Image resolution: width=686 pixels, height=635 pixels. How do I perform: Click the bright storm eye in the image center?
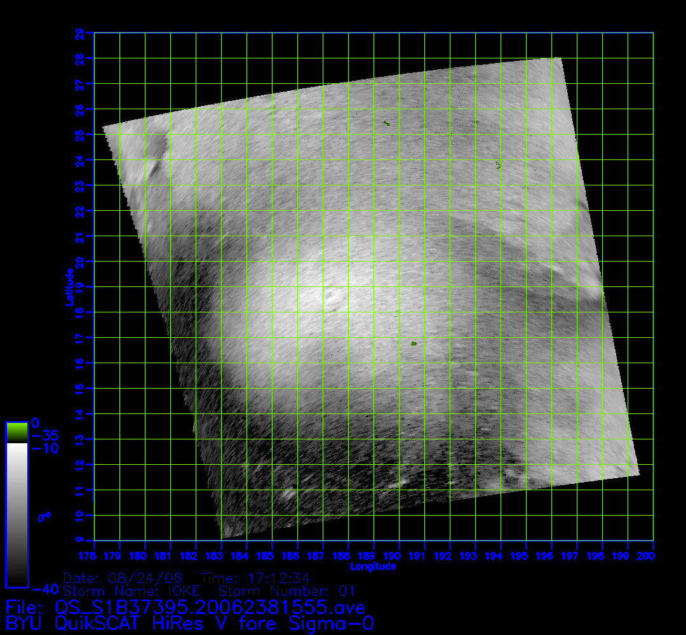point(331,297)
